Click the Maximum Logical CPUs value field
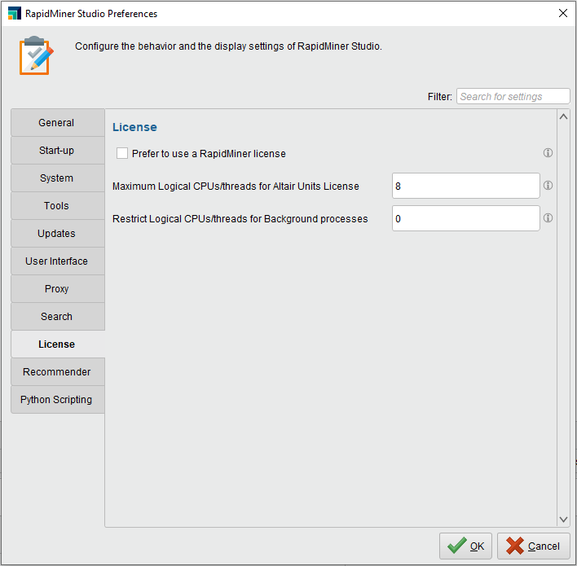 pyautogui.click(x=466, y=186)
